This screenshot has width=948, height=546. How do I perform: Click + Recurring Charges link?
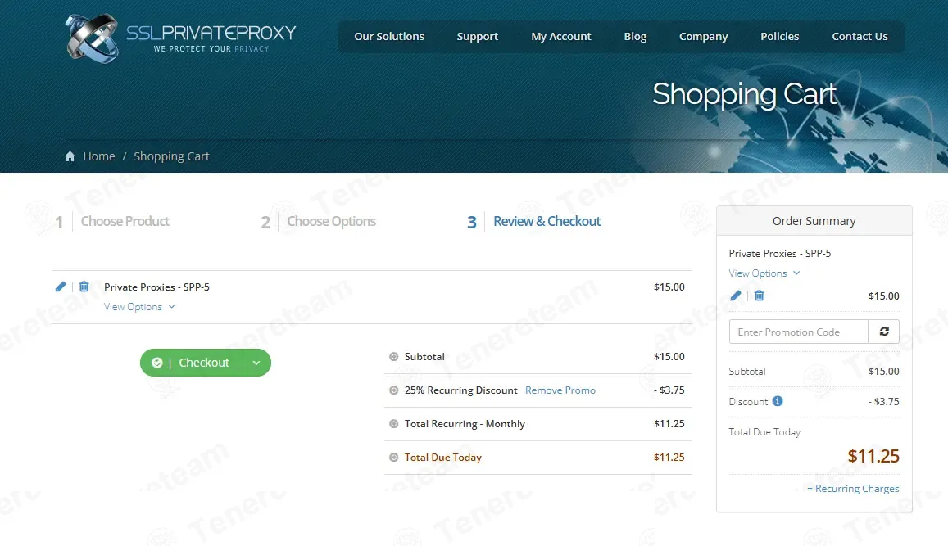click(853, 488)
